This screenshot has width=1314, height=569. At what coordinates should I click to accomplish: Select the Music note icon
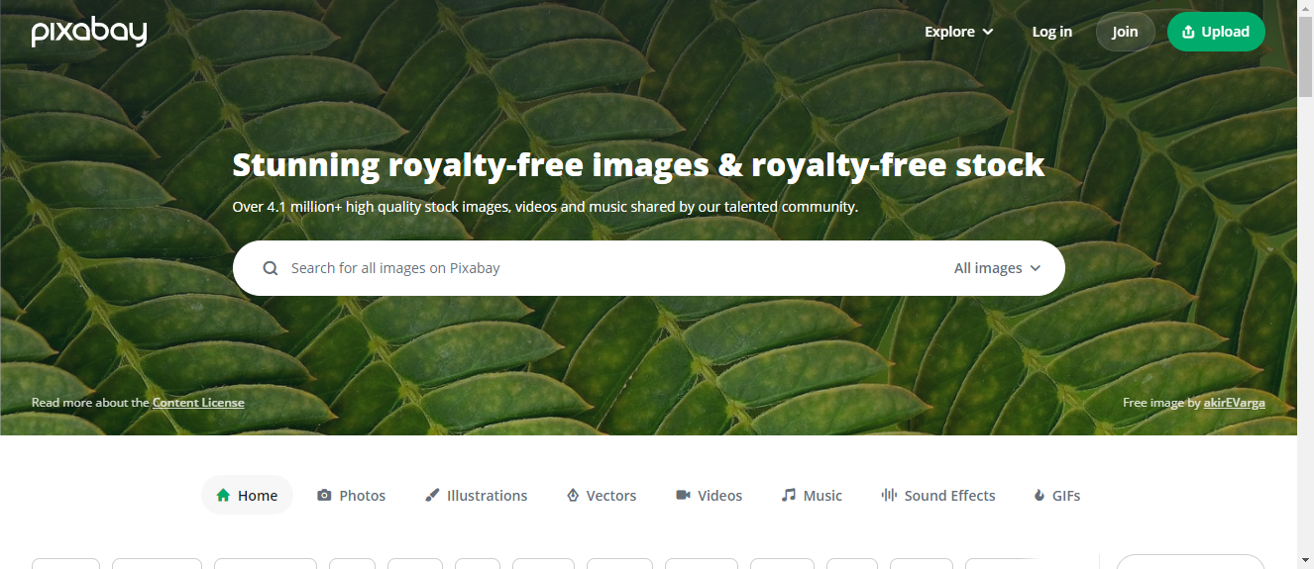coord(788,495)
